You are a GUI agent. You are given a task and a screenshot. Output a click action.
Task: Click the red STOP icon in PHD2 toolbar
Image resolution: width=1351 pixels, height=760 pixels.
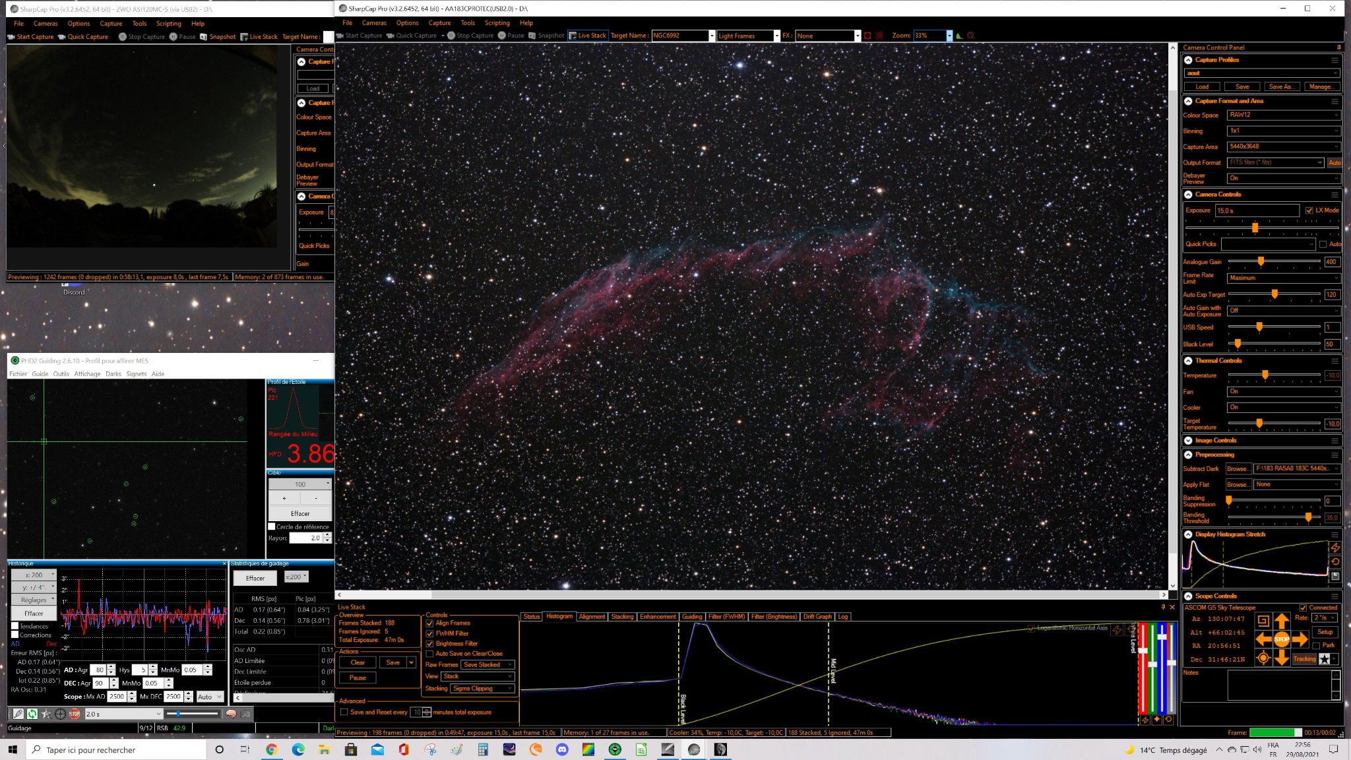click(75, 714)
